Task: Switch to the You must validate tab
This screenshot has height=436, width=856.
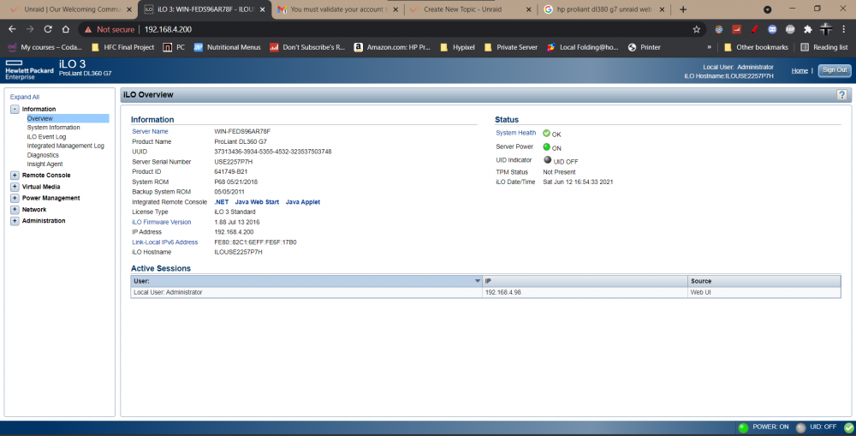Action: (x=336, y=9)
